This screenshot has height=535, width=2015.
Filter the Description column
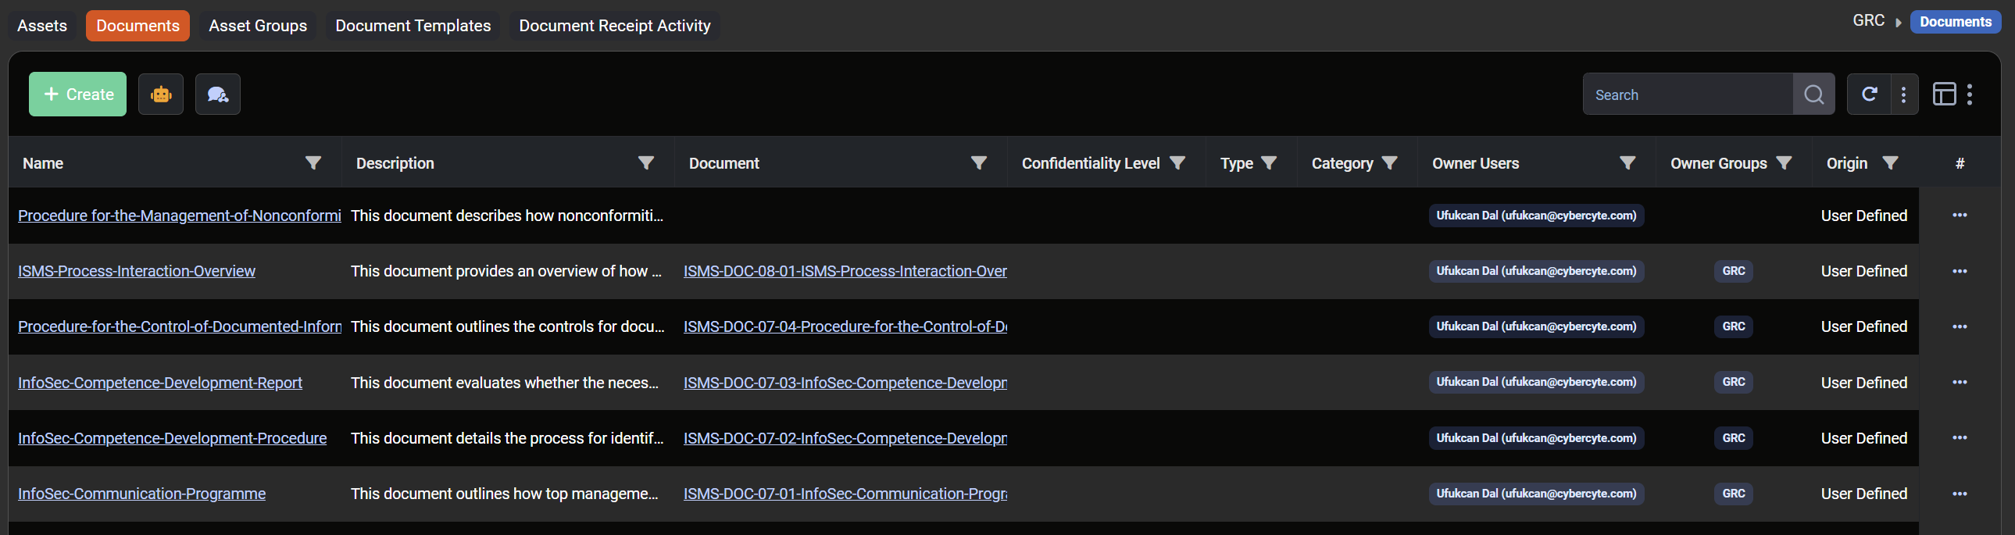click(645, 162)
